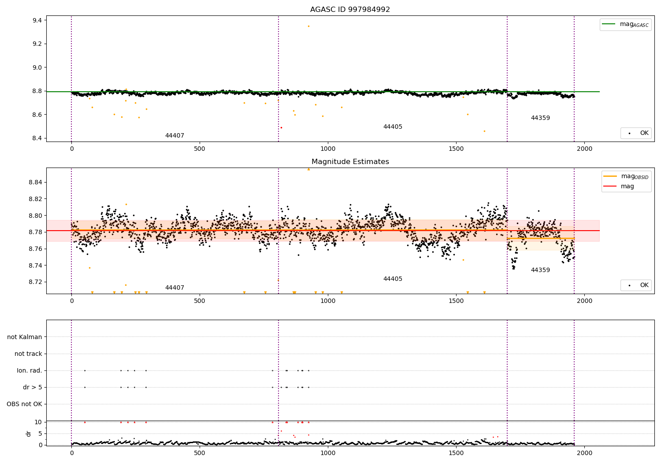Click the orange mag OBSID legend entry
661x463 pixels.
pos(626,176)
